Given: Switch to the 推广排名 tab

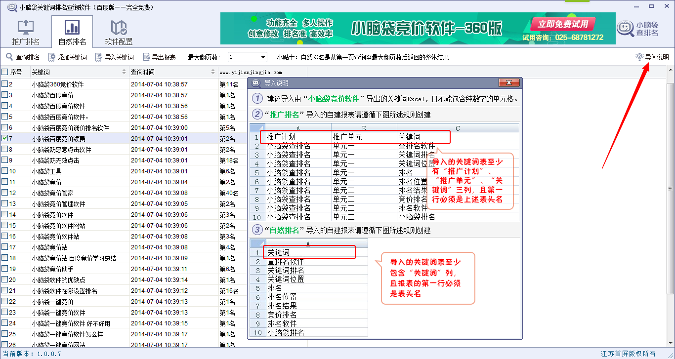Looking at the screenshot, I should [x=26, y=32].
